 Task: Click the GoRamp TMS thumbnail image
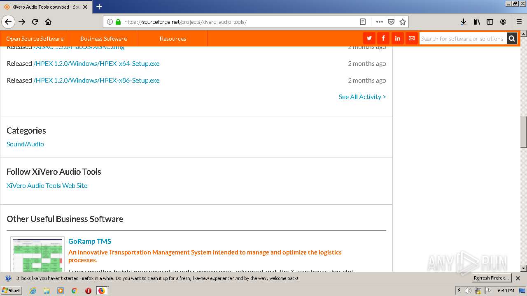[x=37, y=254]
